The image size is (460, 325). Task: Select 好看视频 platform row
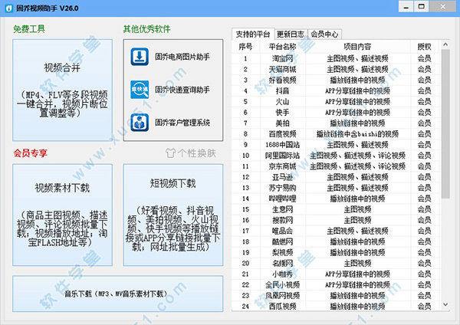click(x=336, y=80)
